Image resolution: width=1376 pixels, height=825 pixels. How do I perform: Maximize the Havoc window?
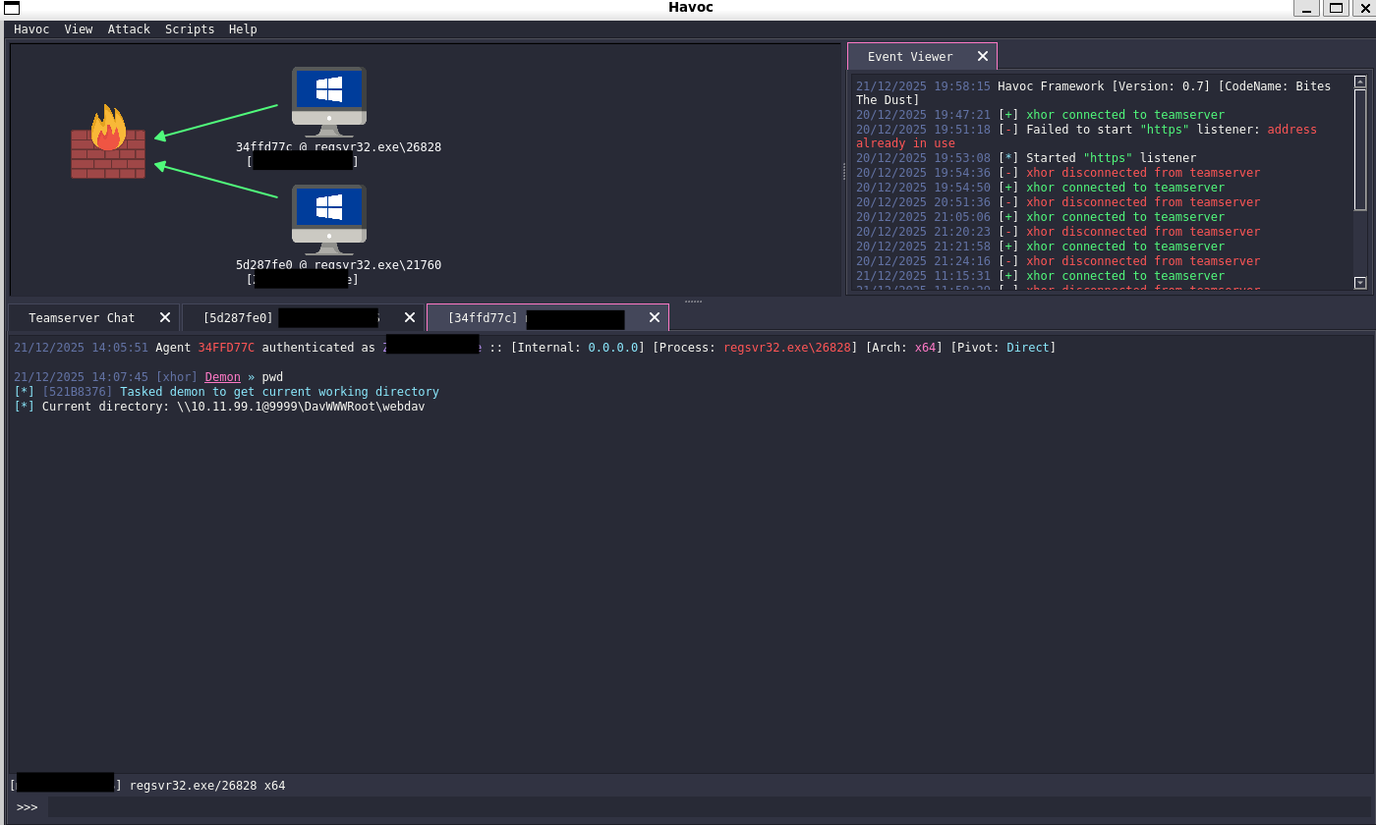(1335, 9)
